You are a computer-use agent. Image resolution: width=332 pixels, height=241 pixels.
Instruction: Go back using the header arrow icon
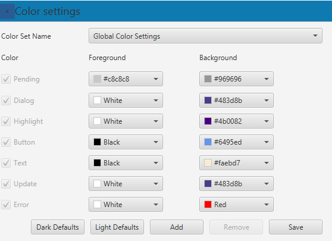(7, 11)
